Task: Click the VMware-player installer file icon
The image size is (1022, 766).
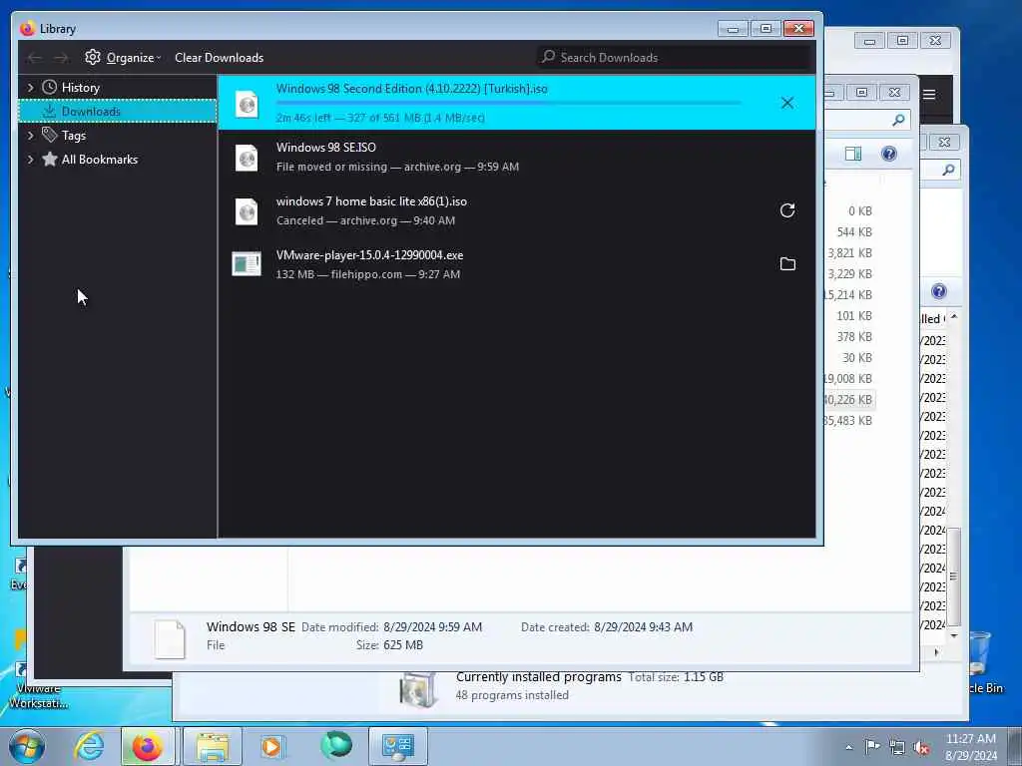Action: point(247,263)
